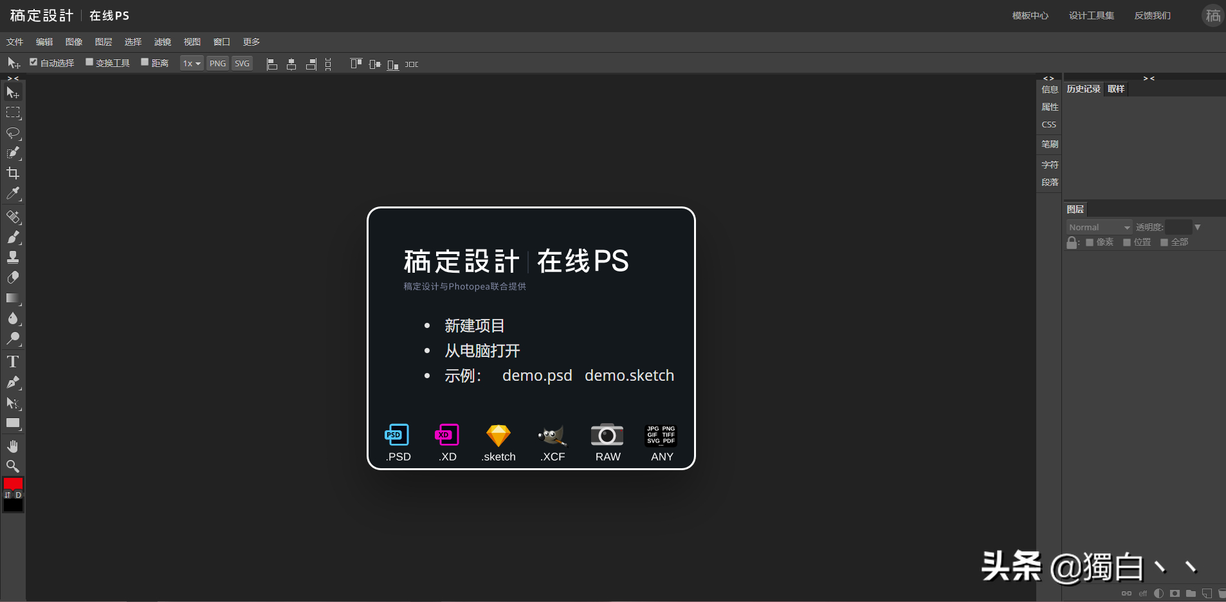Click the add layer mask icon

pos(1175,594)
